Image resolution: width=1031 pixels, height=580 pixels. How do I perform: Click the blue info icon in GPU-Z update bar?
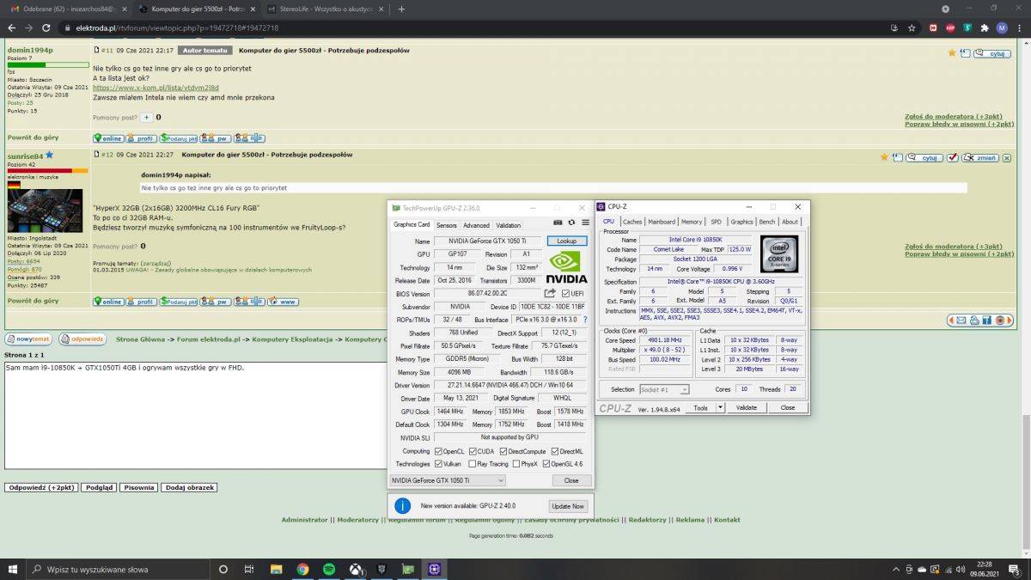point(402,506)
